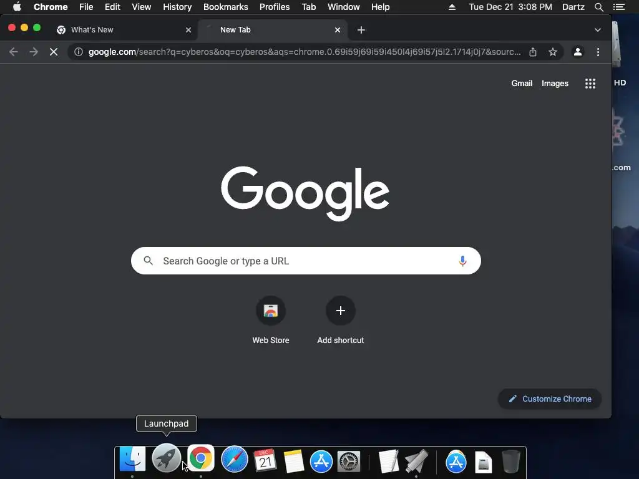This screenshot has height=479, width=639.
Task: Open the Window menu
Action: click(x=344, y=7)
